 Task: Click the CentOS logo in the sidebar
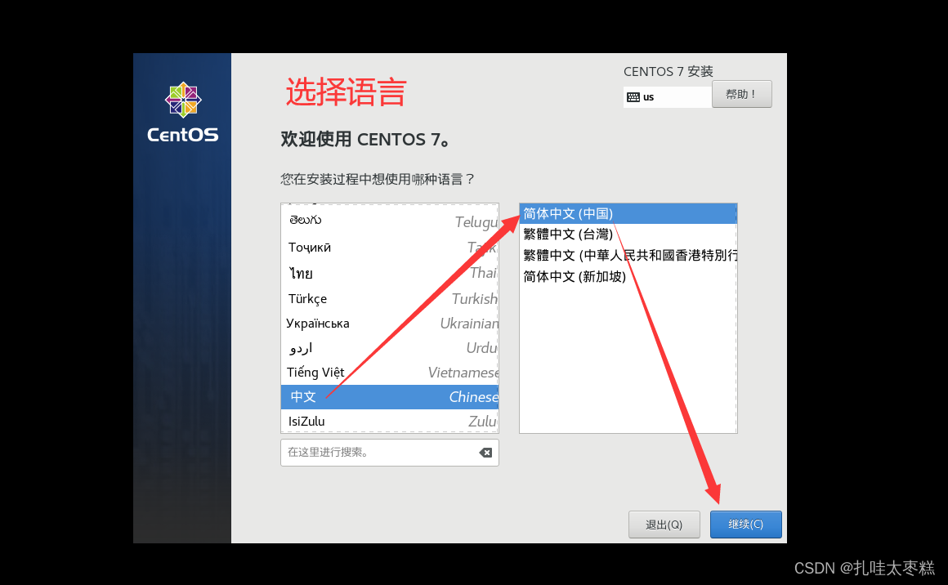pos(182,113)
